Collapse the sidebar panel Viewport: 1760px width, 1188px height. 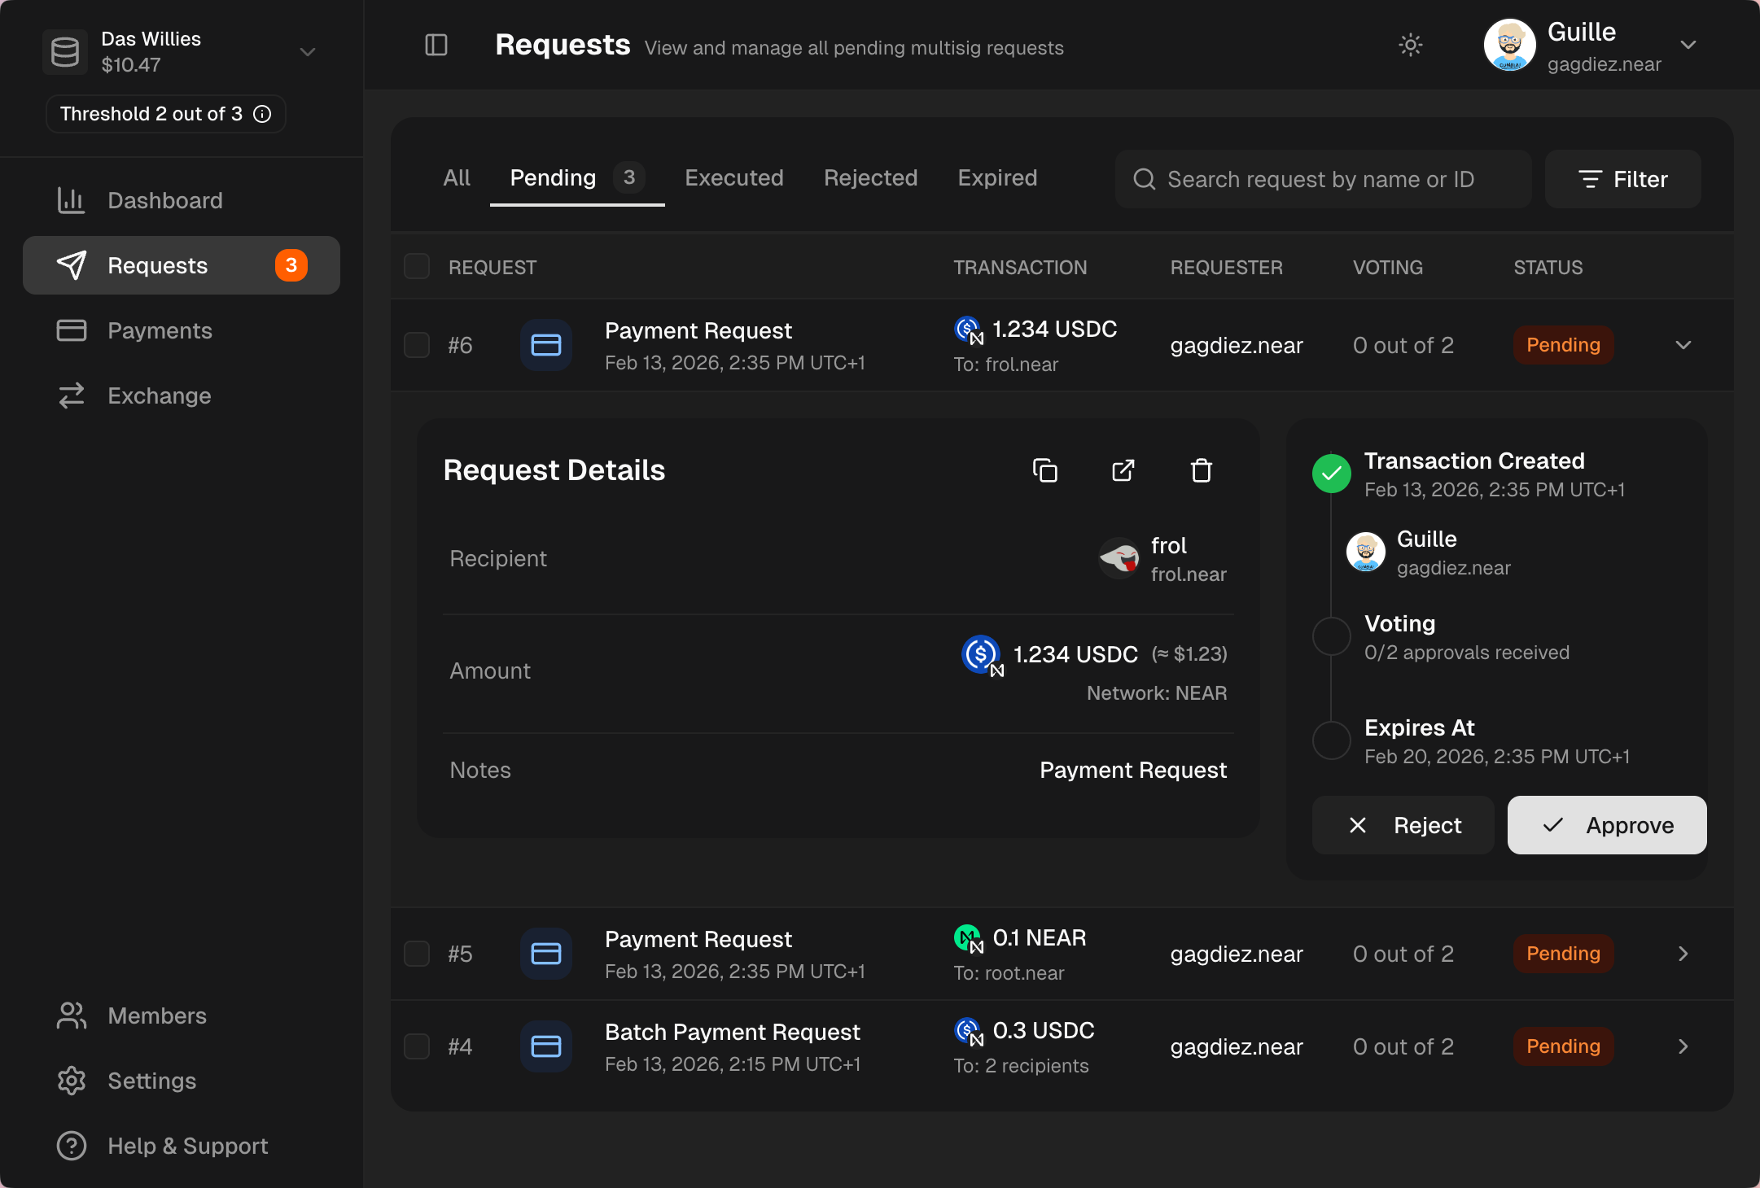(x=435, y=46)
